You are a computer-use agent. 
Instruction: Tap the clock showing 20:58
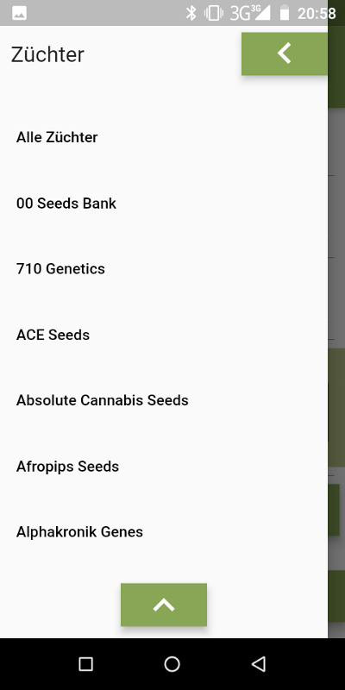317,13
